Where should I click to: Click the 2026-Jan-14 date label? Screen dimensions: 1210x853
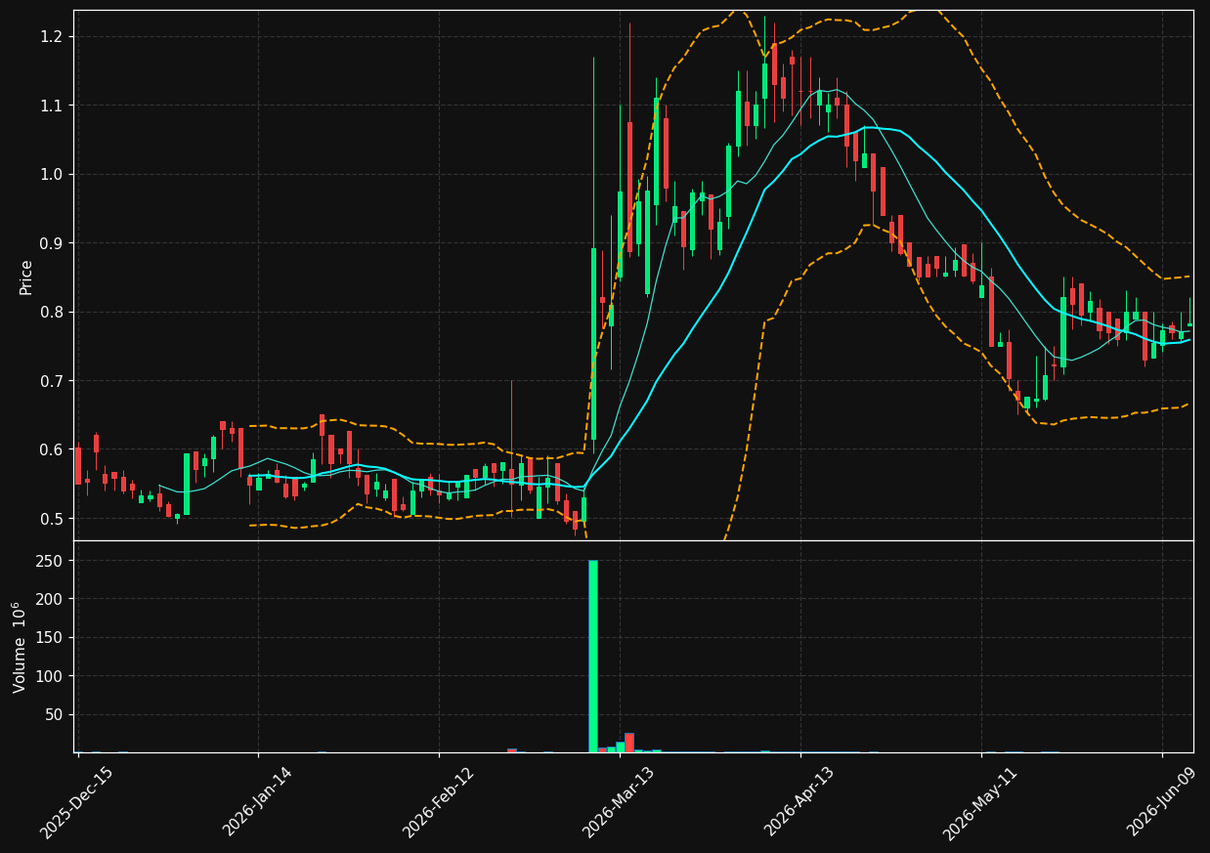258,801
